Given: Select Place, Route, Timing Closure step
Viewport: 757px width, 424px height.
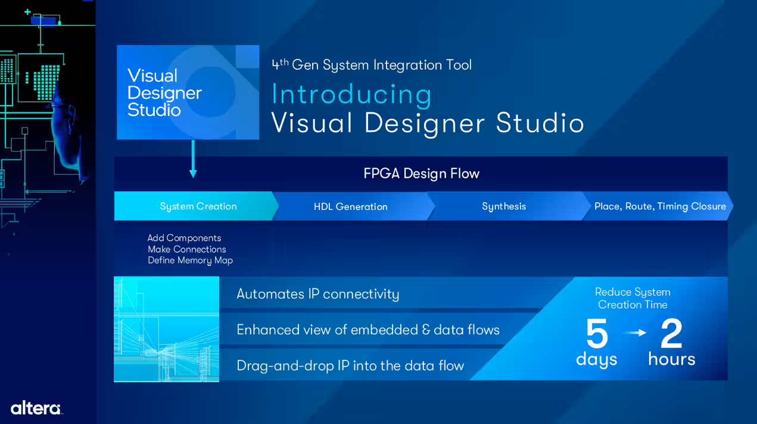Looking at the screenshot, I should pos(660,206).
